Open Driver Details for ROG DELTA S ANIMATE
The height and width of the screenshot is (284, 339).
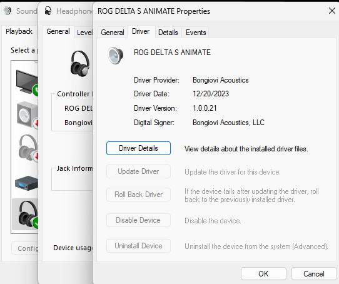pyautogui.click(x=138, y=148)
